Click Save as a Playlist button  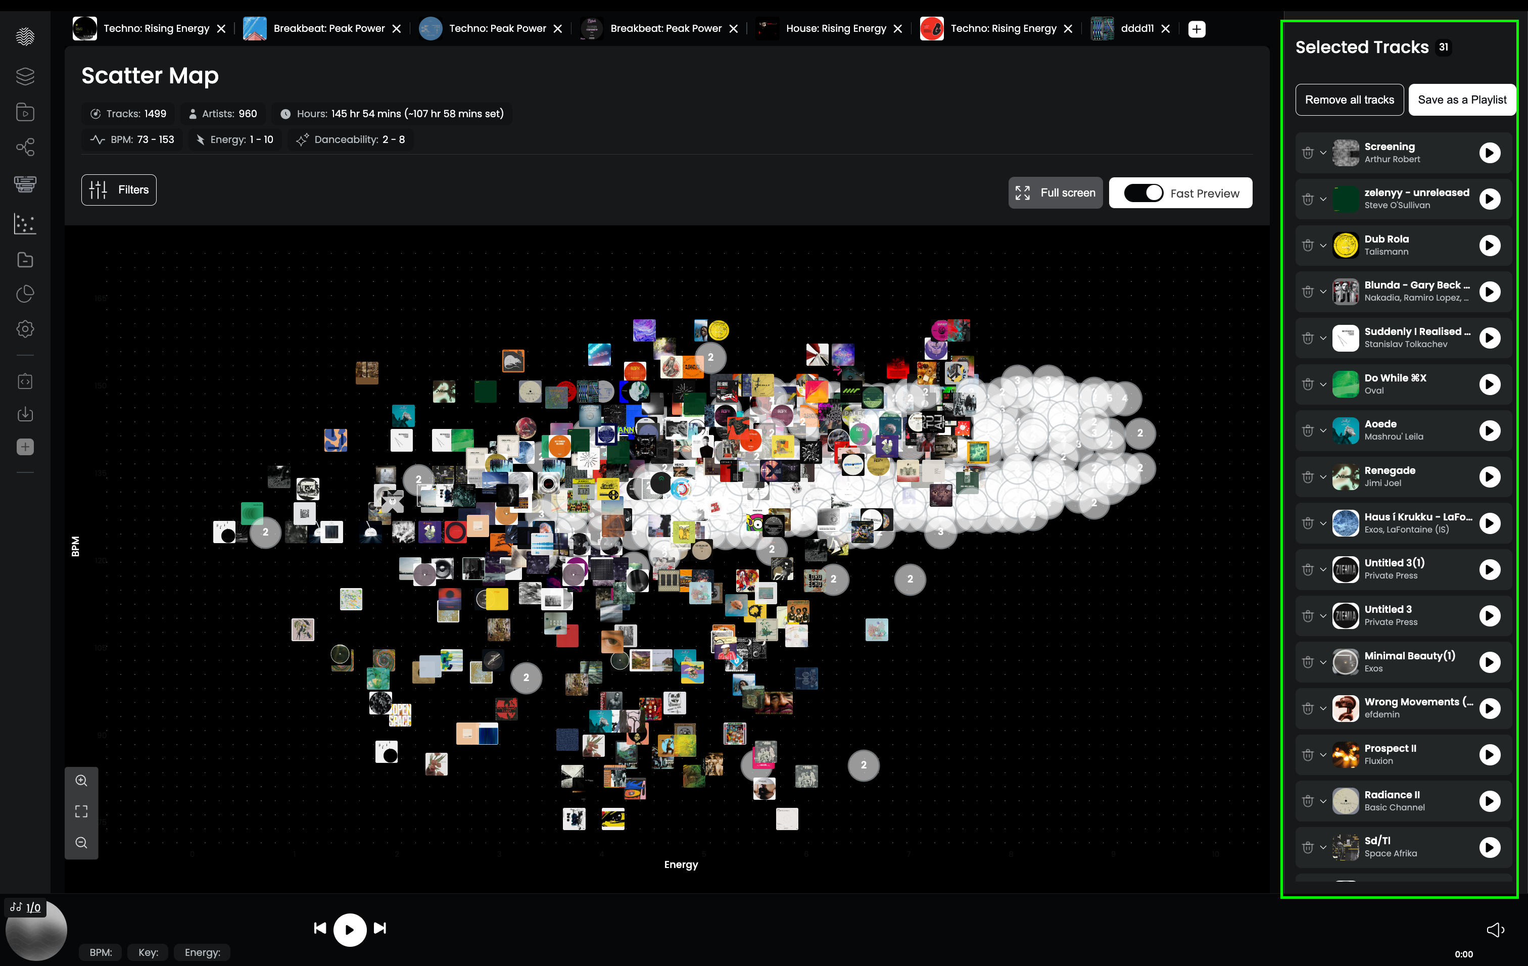coord(1462,100)
